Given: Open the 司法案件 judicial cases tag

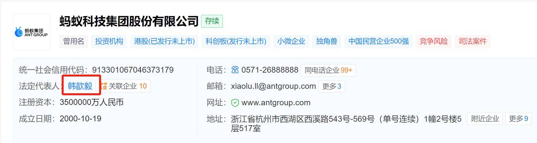Looking at the screenshot, I should click(x=473, y=41).
